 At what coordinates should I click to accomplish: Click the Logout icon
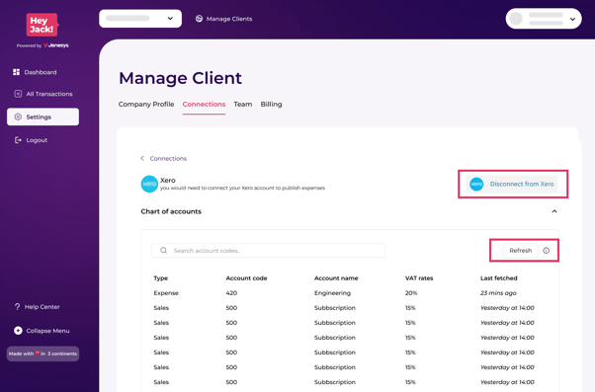pyautogui.click(x=18, y=140)
